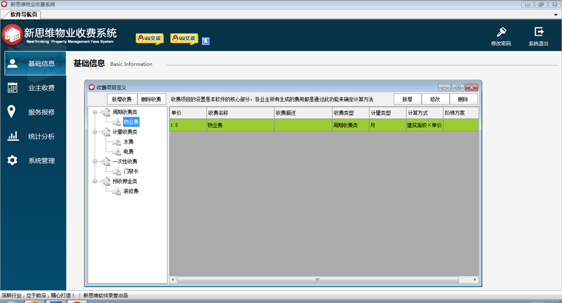Click the blue A icon in header

205,41
